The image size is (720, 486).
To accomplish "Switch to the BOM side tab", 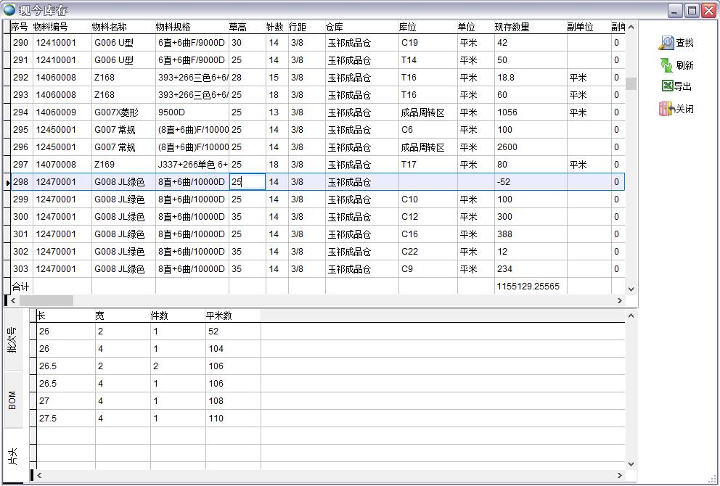I will pyautogui.click(x=12, y=400).
